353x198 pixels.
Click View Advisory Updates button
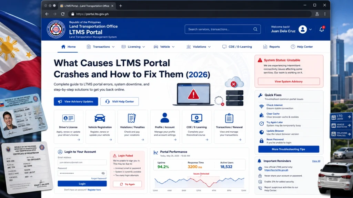click(x=76, y=101)
